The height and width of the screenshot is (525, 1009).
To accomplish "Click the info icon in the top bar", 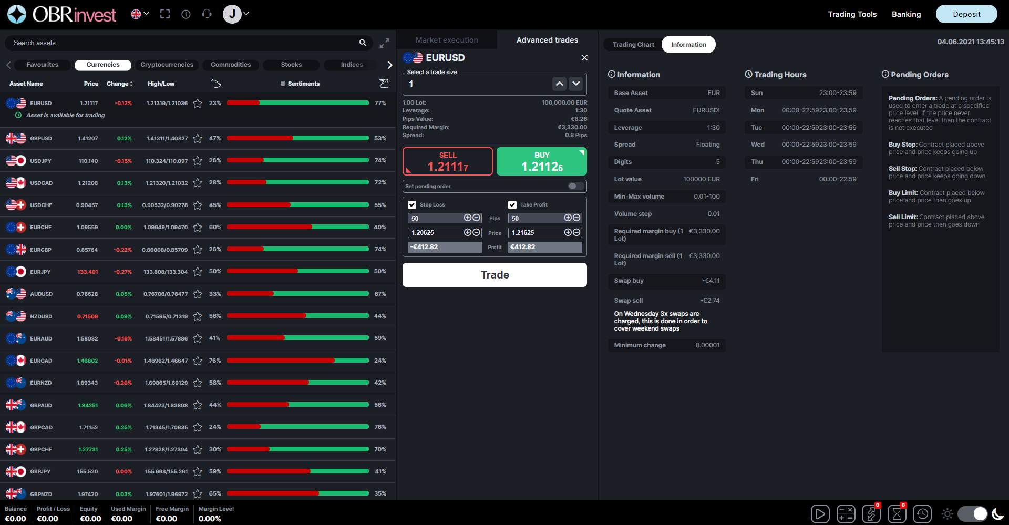I will (186, 14).
